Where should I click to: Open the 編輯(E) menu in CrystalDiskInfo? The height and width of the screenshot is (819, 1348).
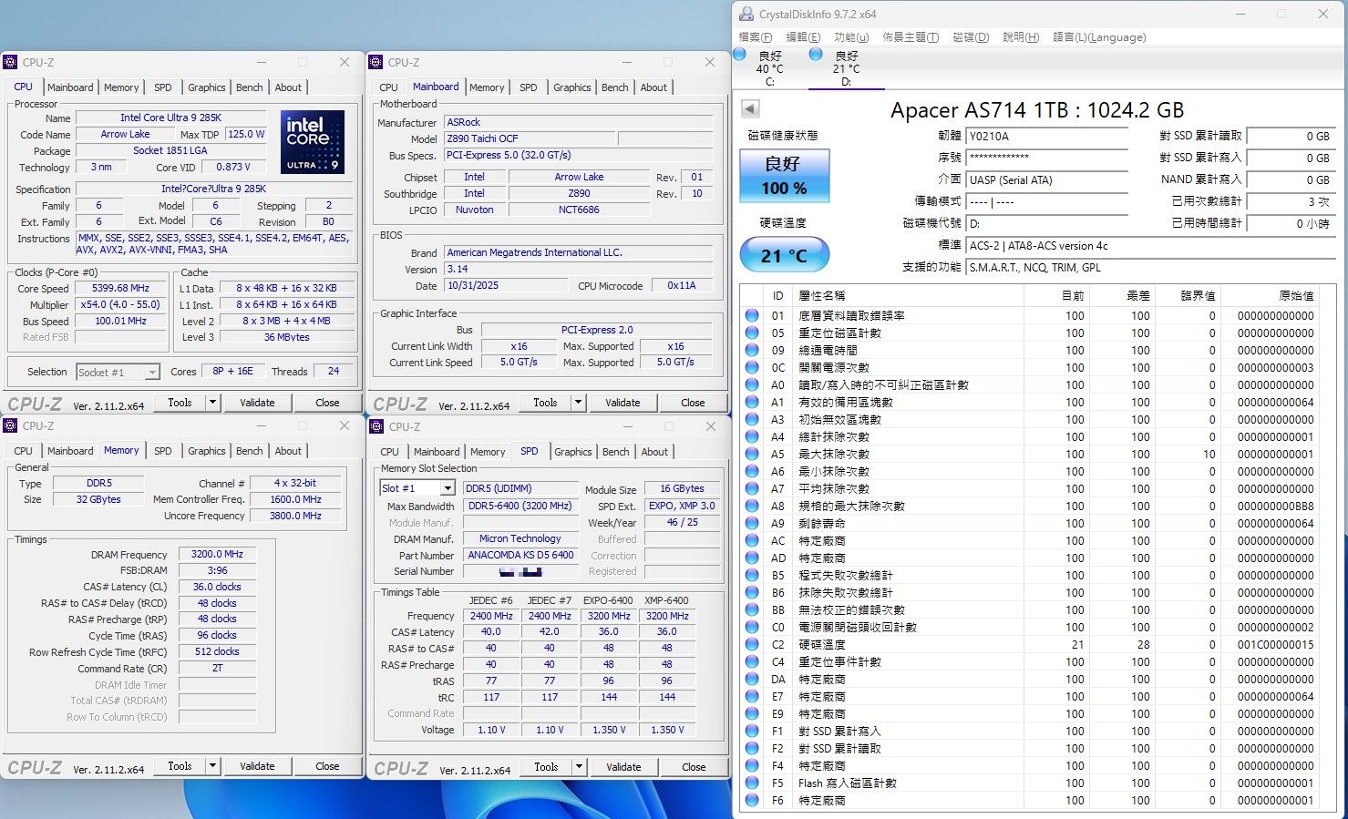coord(803,37)
